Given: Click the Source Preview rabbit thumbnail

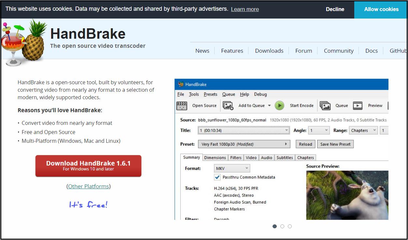Looking at the screenshot, I should (x=347, y=195).
